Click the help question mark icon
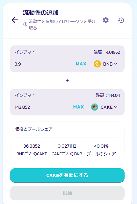The image size is (137, 204). [25, 24]
